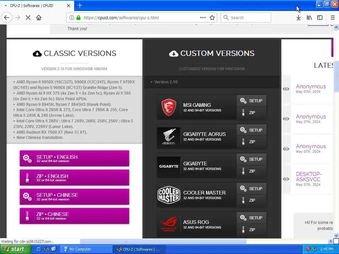
Task: Click the Search input box
Action: 246,18
